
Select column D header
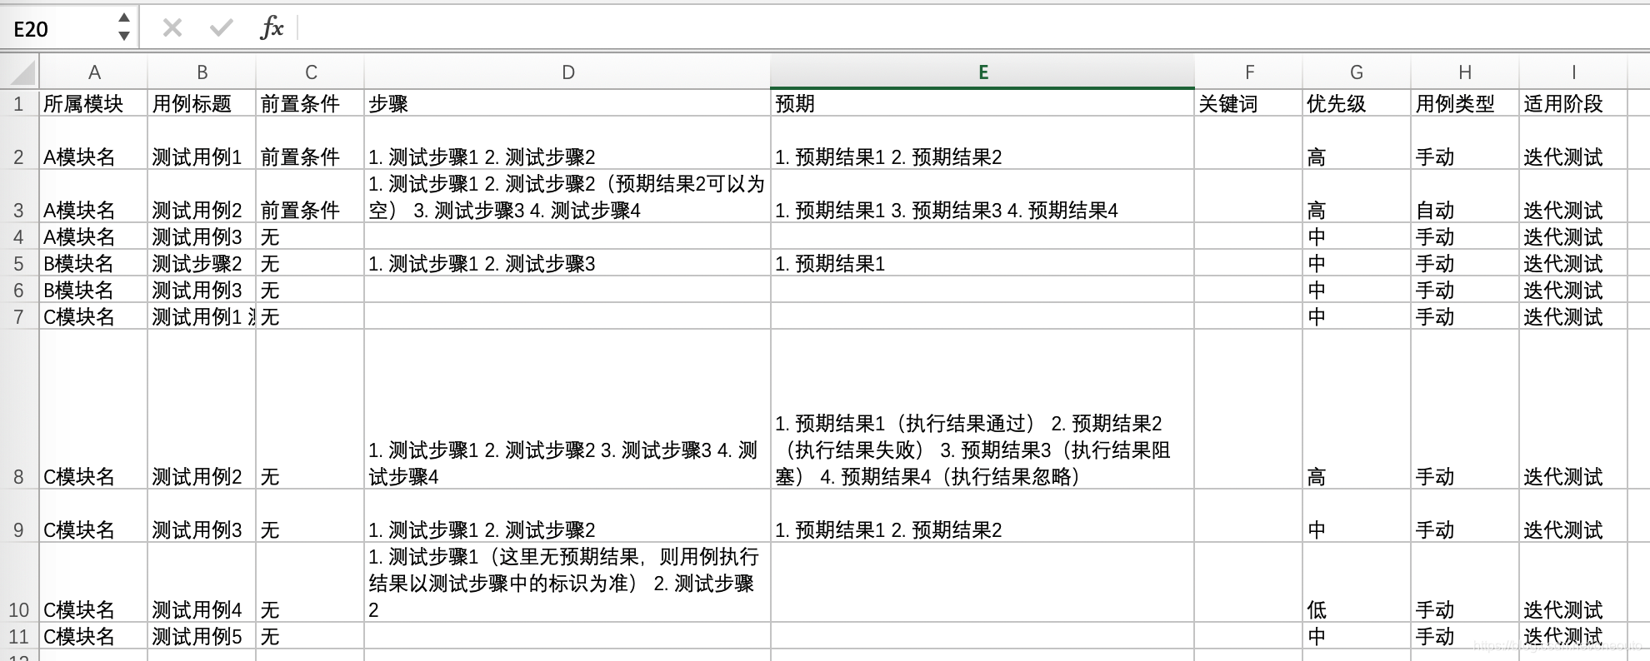coord(567,72)
